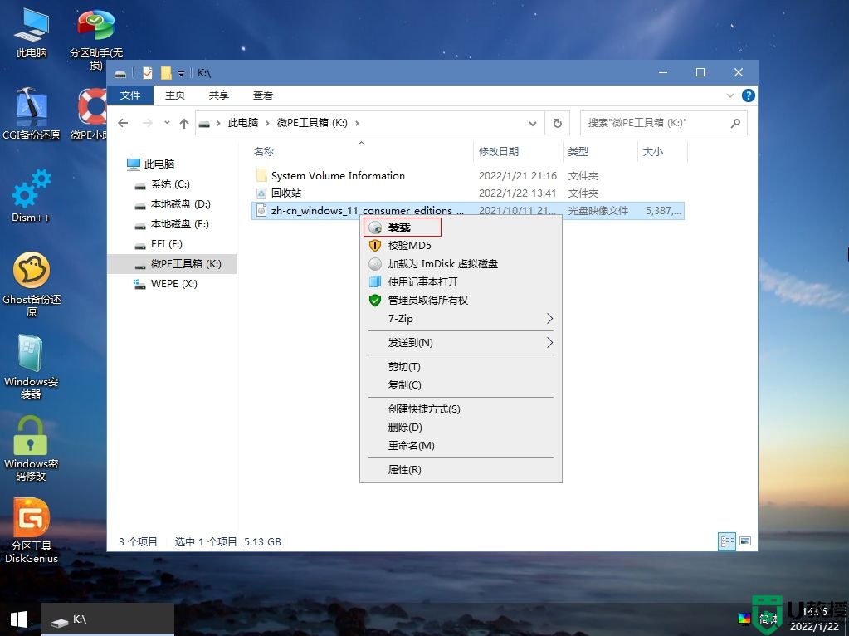Click the Windows Start button
This screenshot has width=849, height=636.
[x=17, y=619]
